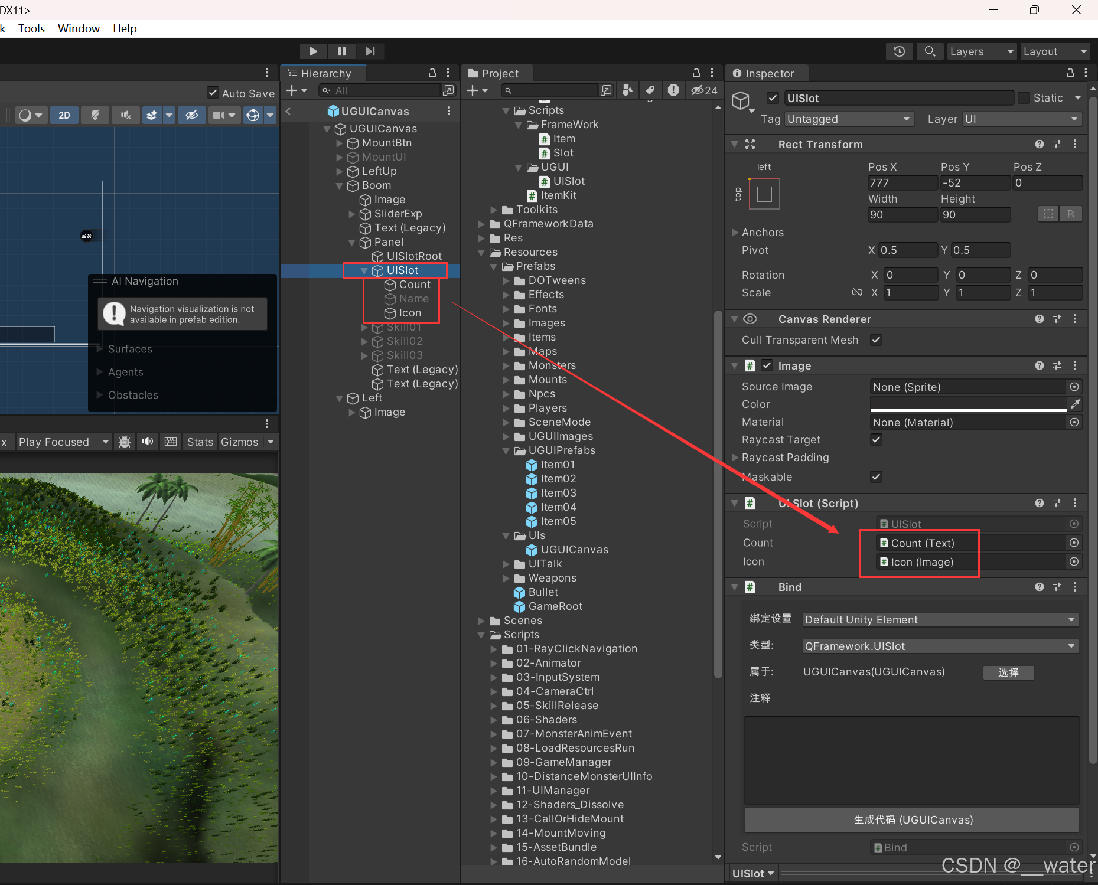Click search by label tag icon in Project
Image resolution: width=1098 pixels, height=885 pixels.
[x=650, y=90]
